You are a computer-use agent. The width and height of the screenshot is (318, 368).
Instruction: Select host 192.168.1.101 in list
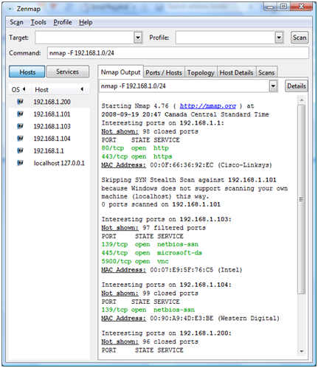49,114
